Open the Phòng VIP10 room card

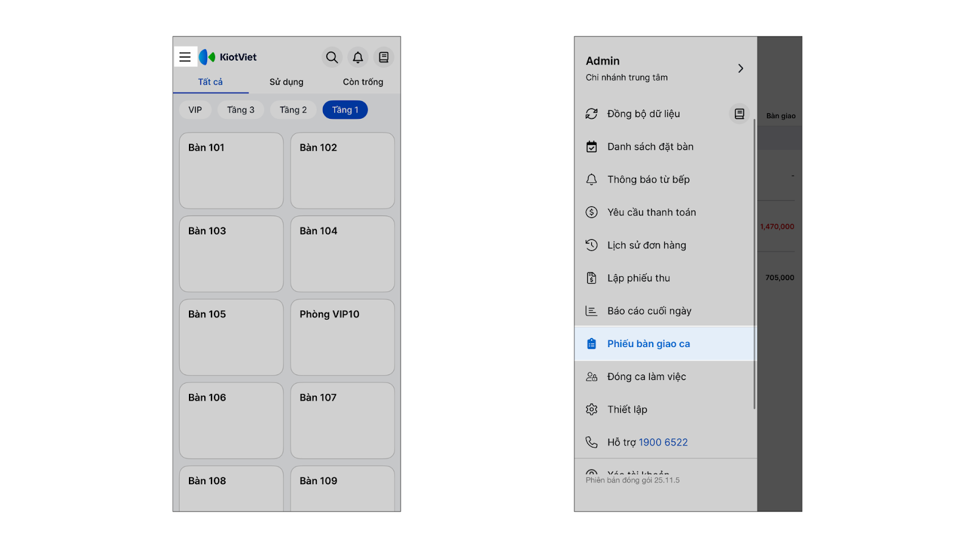(342, 337)
